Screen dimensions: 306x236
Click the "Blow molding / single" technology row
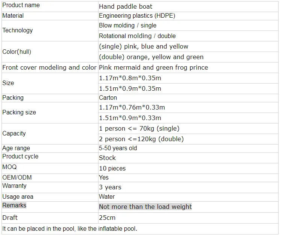(127, 26)
